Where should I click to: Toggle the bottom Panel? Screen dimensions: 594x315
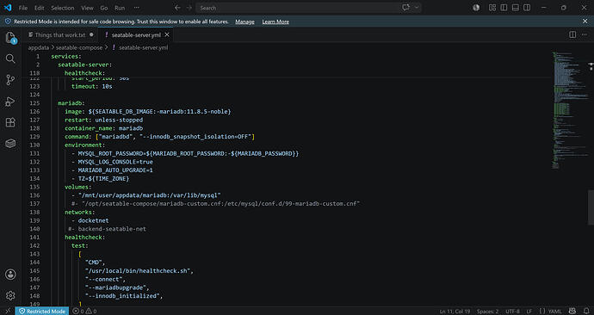pyautogui.click(x=515, y=8)
